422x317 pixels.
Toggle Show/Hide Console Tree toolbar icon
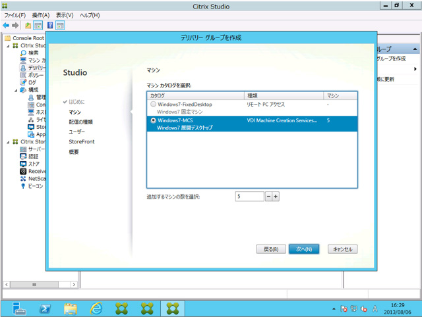(x=38, y=26)
